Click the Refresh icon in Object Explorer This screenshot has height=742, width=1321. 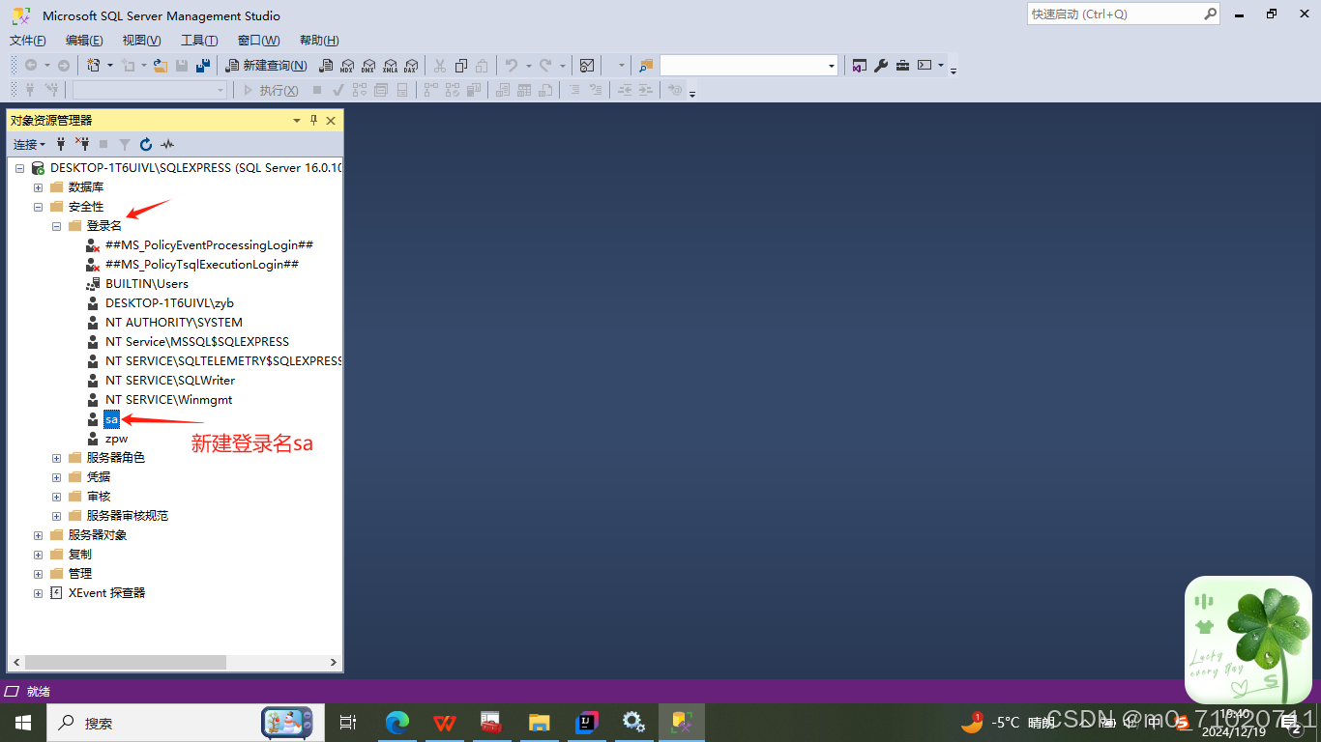(146, 144)
